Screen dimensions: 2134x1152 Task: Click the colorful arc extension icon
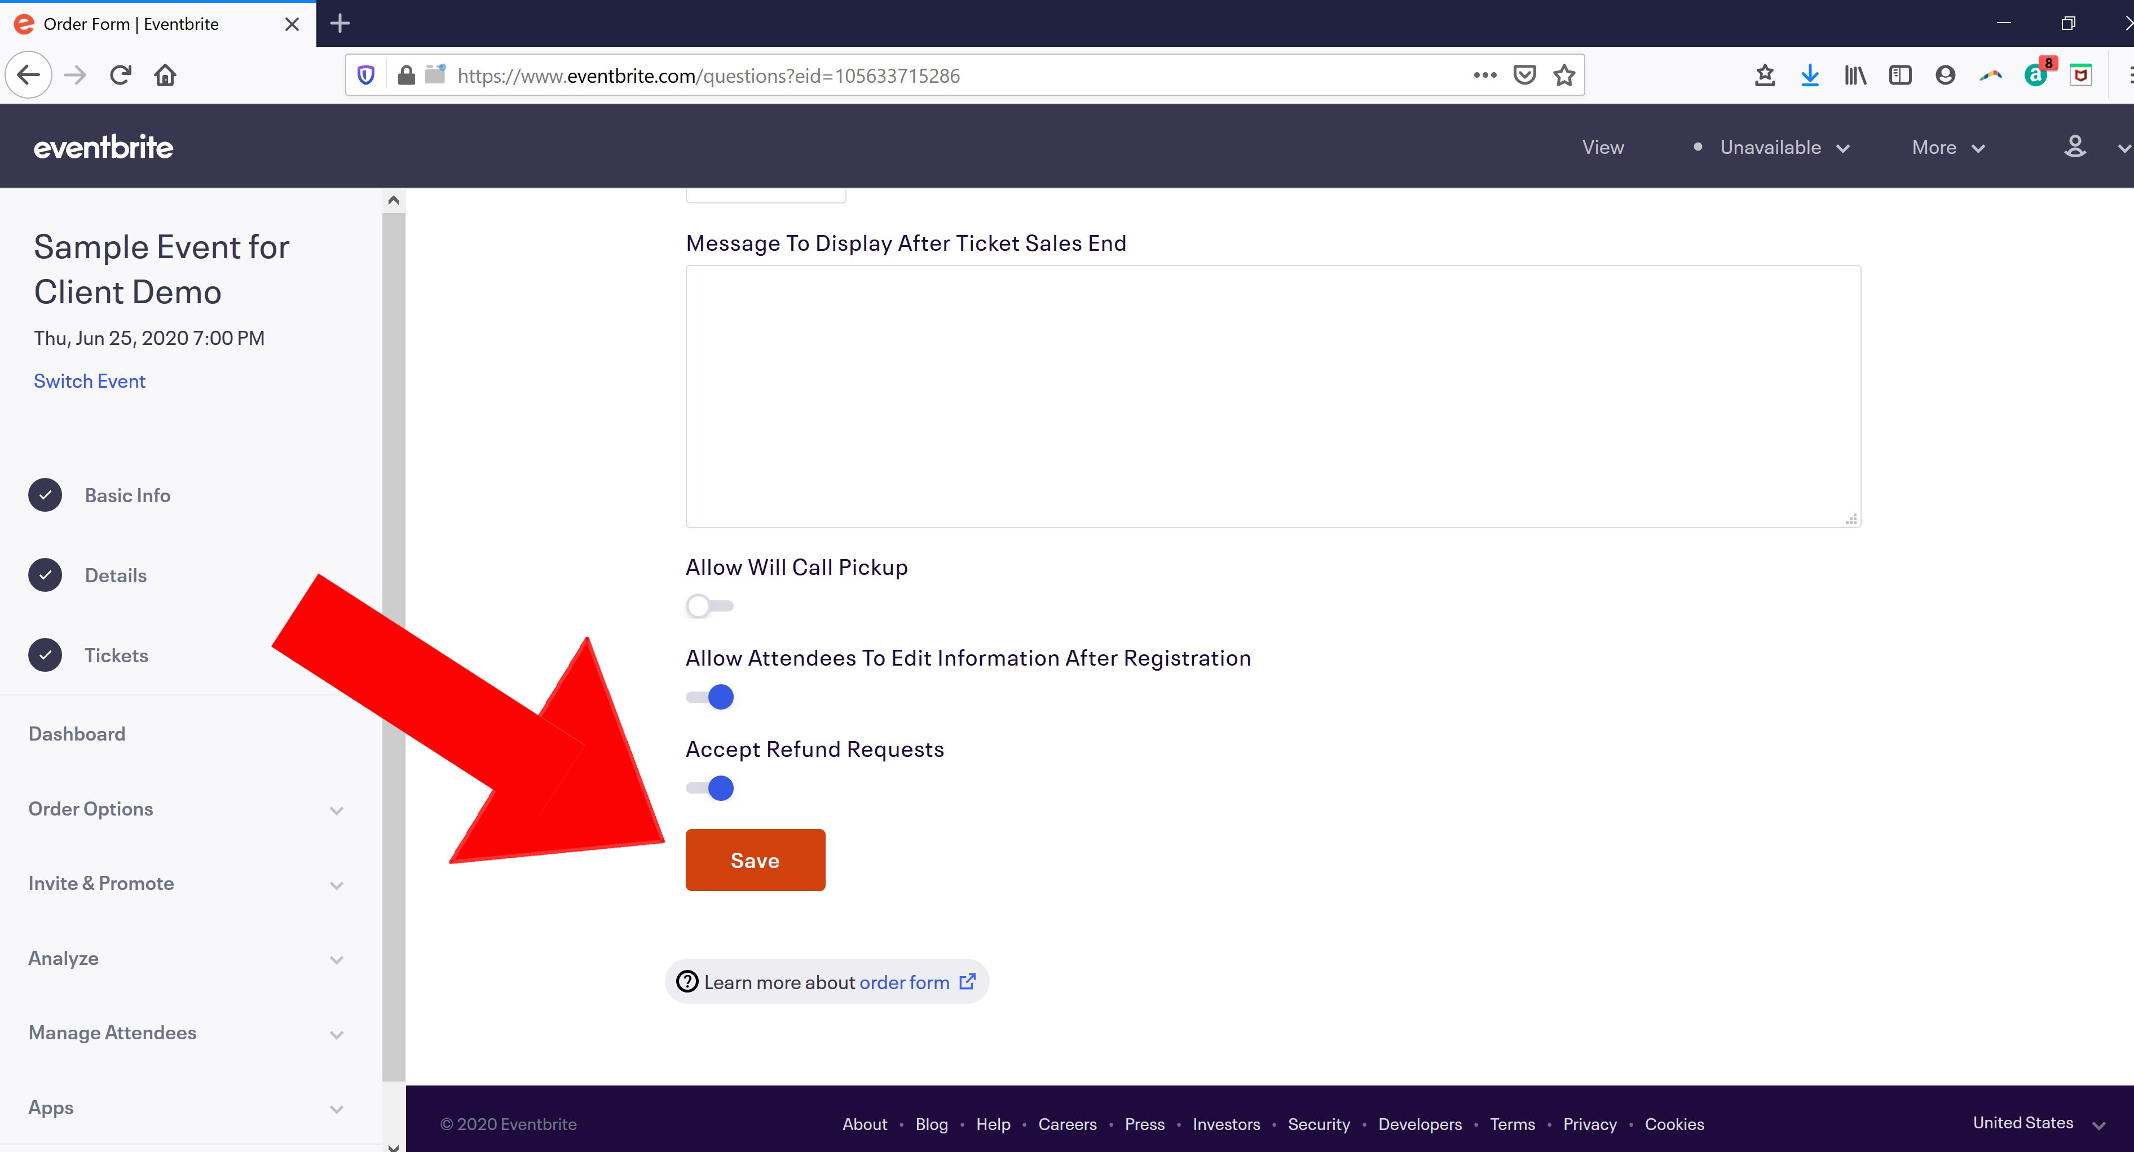tap(1991, 76)
